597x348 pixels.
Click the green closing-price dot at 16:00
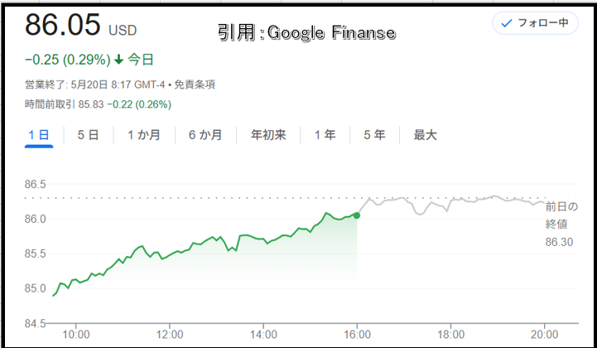point(357,215)
